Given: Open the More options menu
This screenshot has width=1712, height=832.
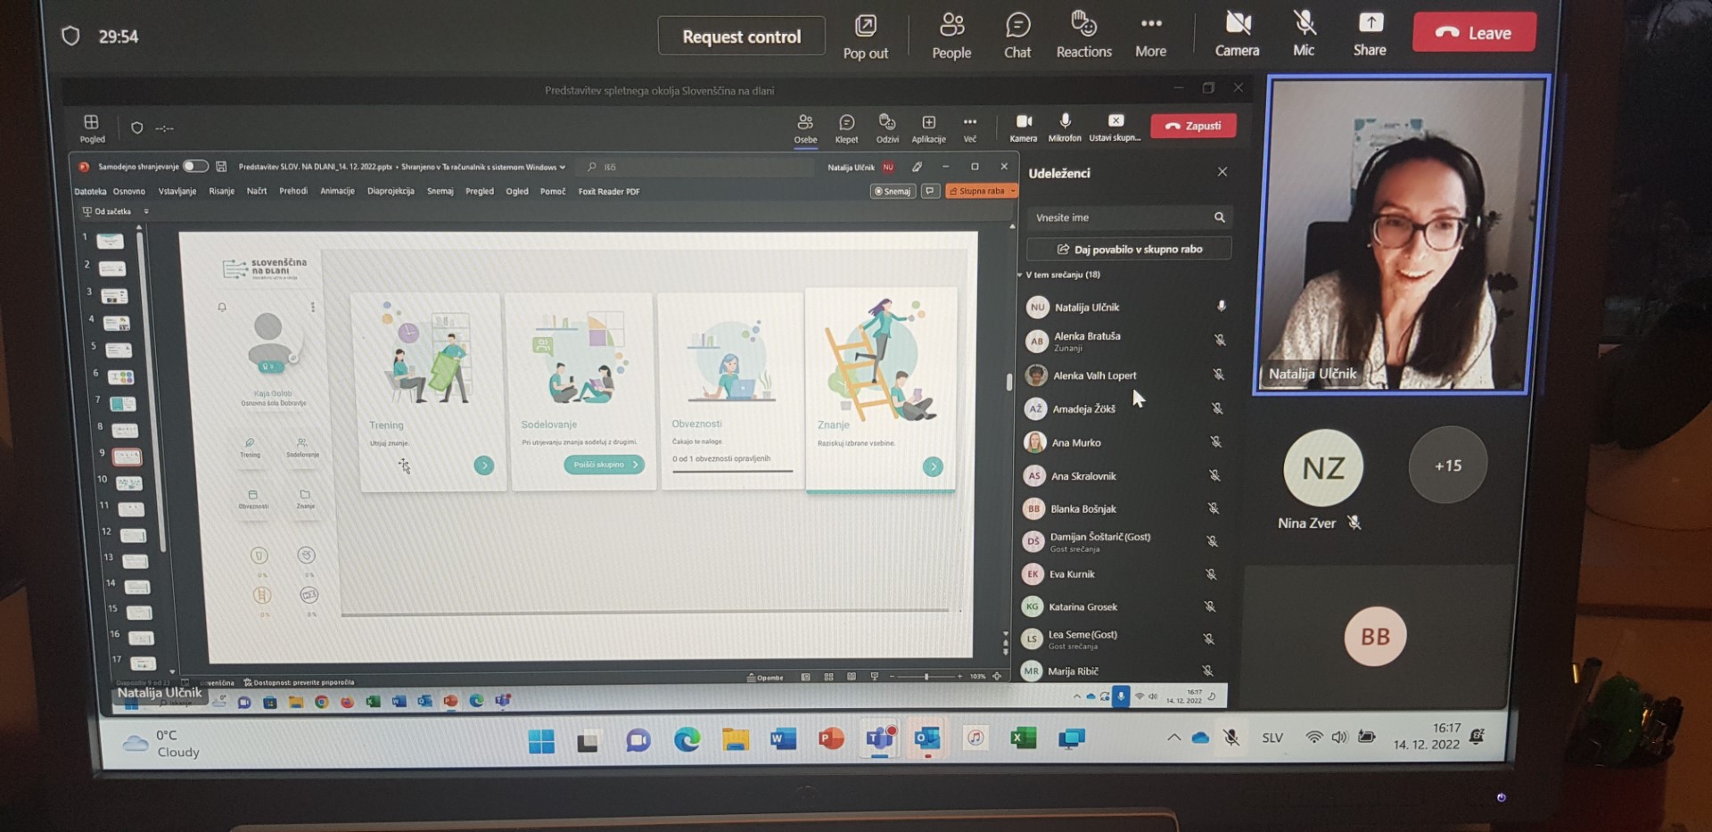Looking at the screenshot, I should coord(1150,36).
